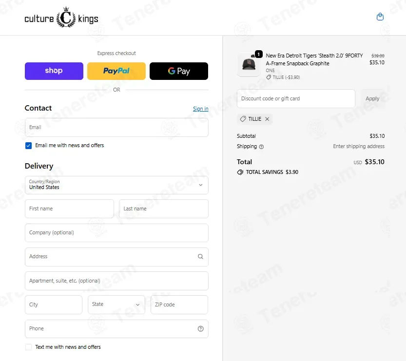The height and width of the screenshot is (361, 406).
Task: Click the TOTAL SAVINGS $3.90 text
Action: pos(272,172)
